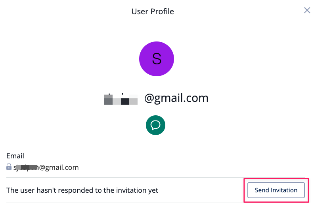
Task: Click the speech bubble inside green circle
Action: pos(155,126)
